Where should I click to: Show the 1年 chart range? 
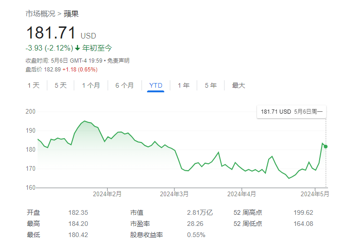(x=183, y=85)
